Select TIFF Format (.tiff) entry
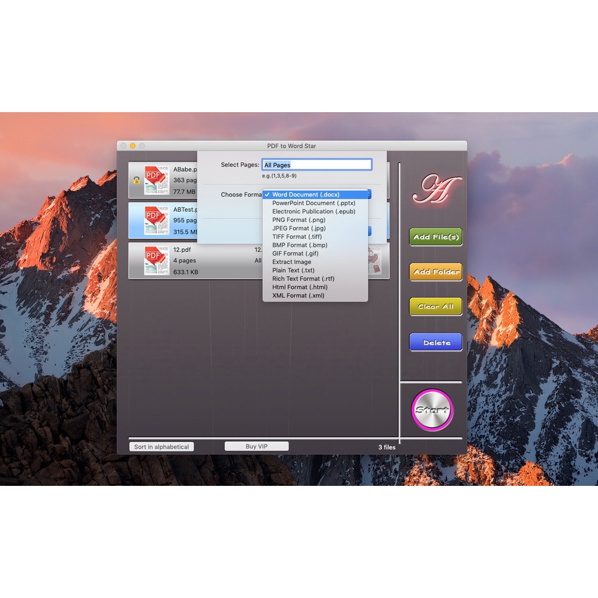 point(315,237)
